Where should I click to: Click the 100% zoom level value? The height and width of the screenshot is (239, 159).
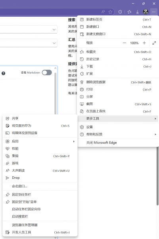(x=134, y=43)
